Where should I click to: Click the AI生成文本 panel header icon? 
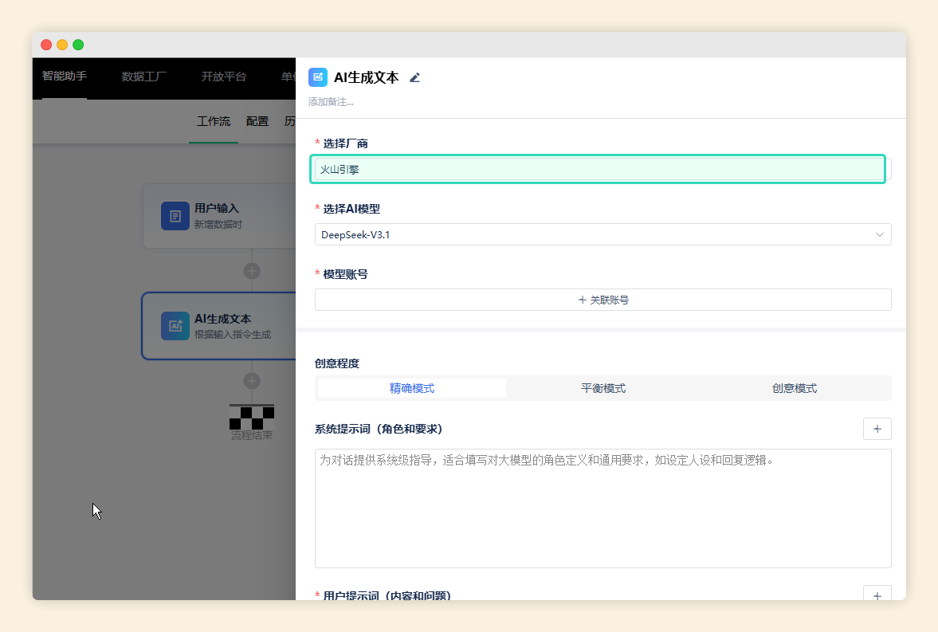(318, 77)
